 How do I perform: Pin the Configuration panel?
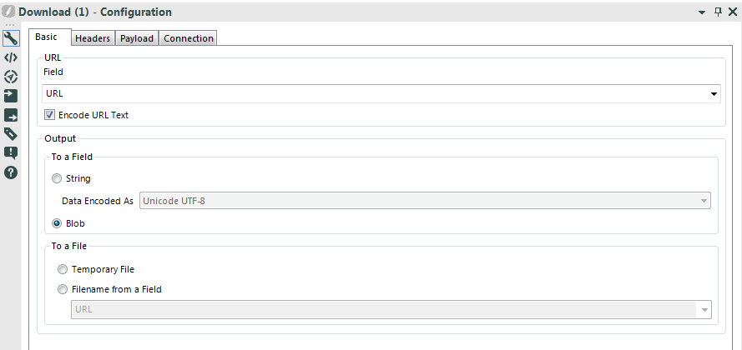719,12
